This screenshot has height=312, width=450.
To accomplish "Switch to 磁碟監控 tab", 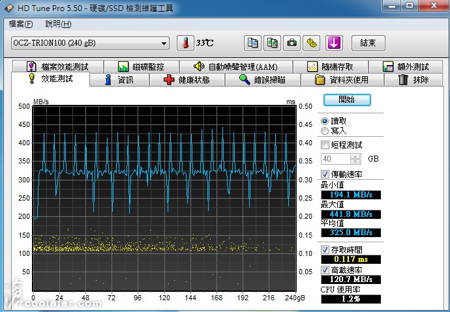I will (x=142, y=66).
